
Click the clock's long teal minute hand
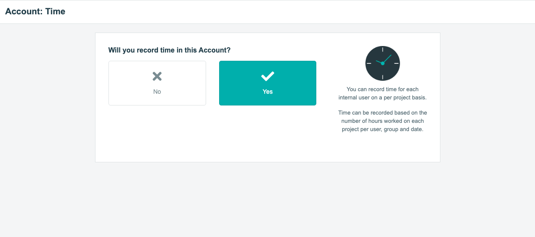click(387, 59)
